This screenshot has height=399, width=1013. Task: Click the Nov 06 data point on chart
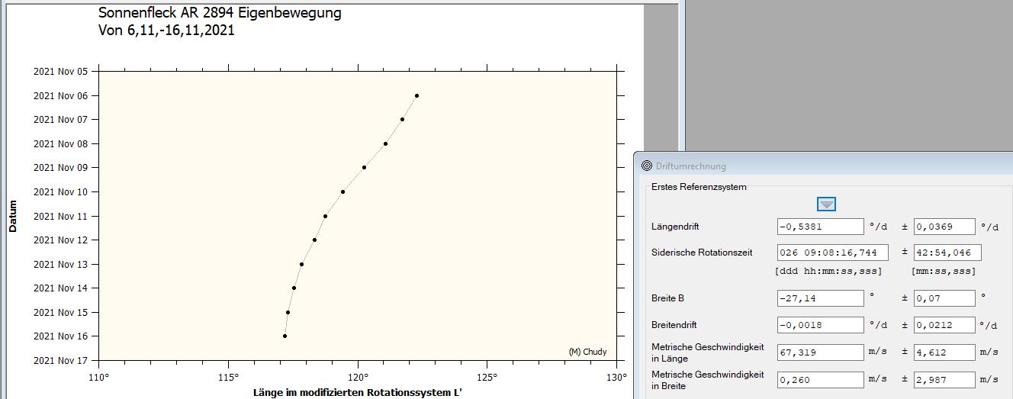pos(416,95)
